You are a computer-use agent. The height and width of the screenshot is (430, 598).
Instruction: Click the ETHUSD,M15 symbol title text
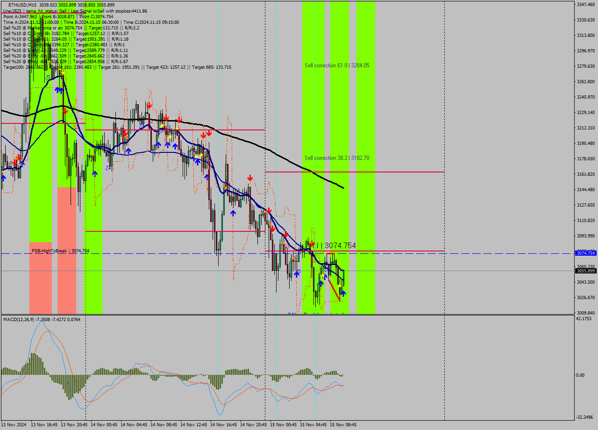tap(23, 5)
